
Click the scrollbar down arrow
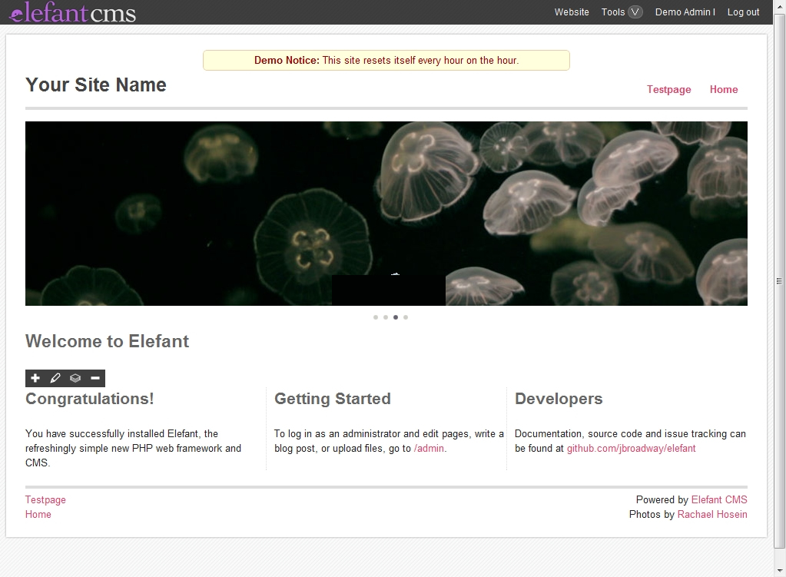coord(778,571)
